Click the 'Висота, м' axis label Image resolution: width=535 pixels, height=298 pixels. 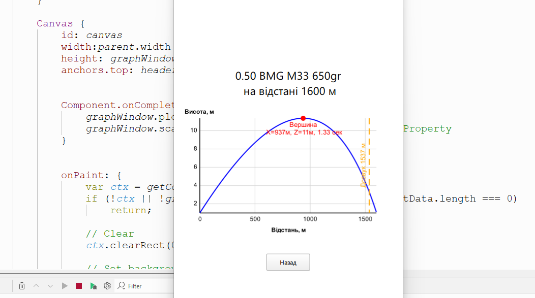tap(199, 112)
